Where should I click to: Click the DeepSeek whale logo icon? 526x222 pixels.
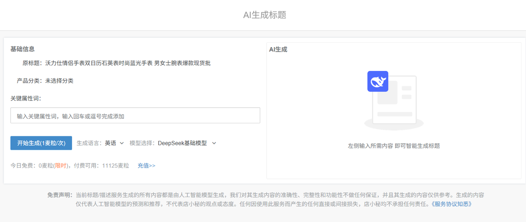pyautogui.click(x=378, y=81)
